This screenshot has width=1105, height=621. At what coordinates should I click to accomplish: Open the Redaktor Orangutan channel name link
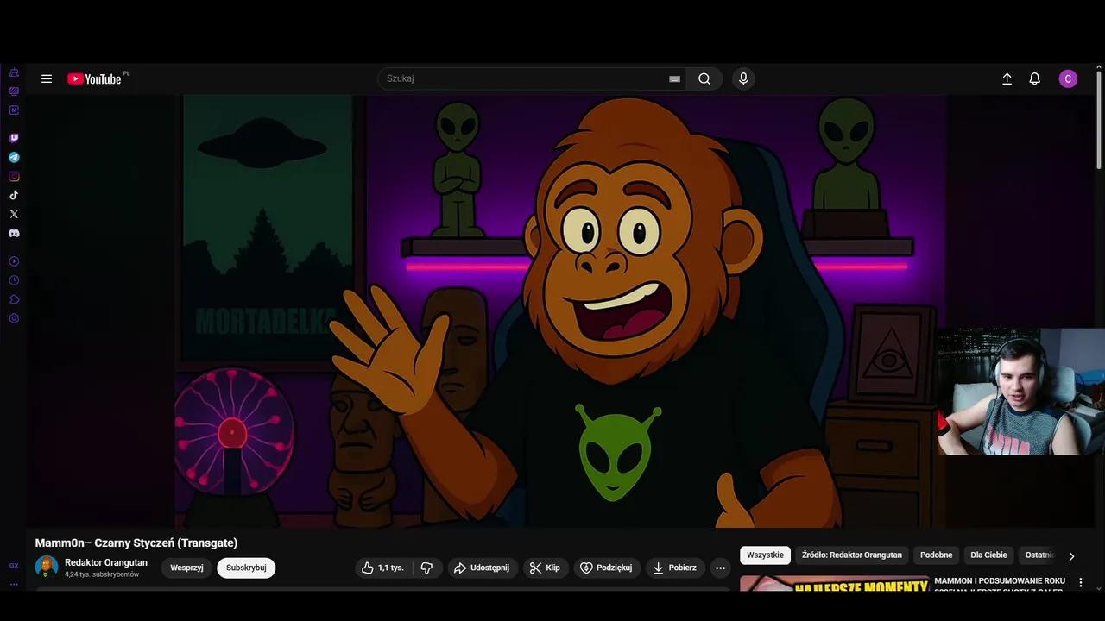click(x=106, y=562)
